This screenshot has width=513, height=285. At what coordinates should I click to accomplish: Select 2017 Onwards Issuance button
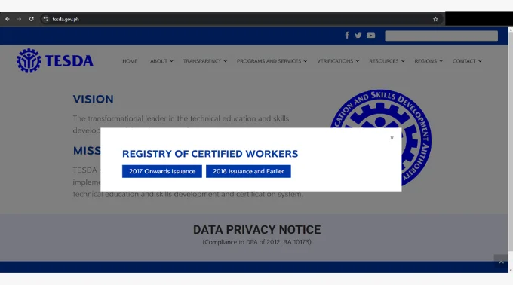tap(162, 171)
